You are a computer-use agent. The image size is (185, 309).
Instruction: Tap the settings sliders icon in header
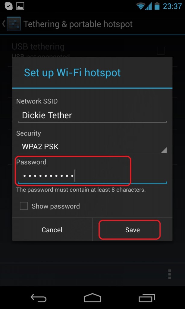[14, 24]
